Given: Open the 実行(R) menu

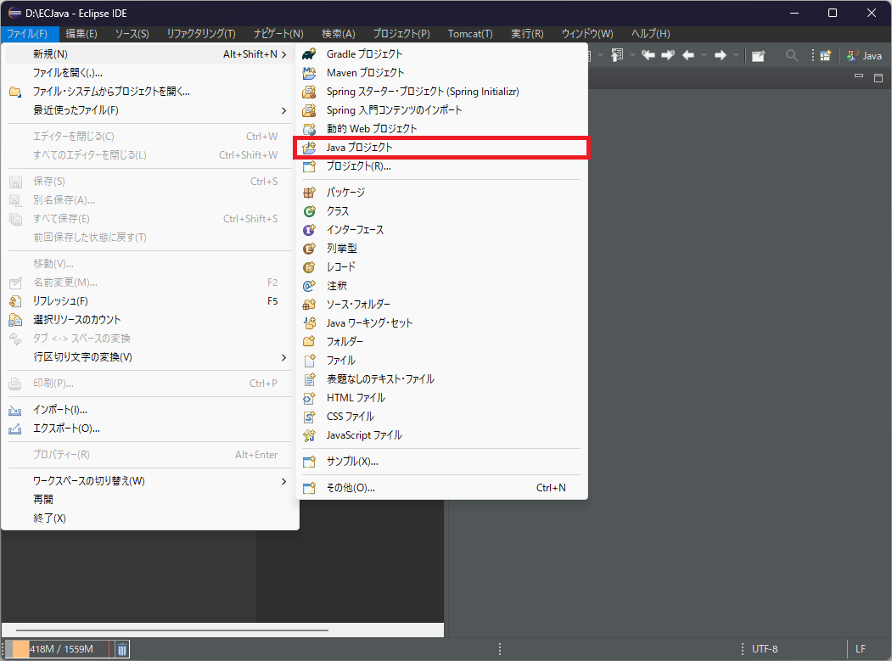Looking at the screenshot, I should [x=527, y=34].
